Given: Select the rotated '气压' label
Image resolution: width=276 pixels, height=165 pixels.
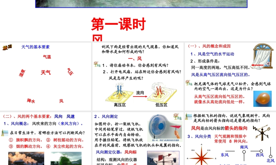Looking at the screenshot, I should point(70,72).
